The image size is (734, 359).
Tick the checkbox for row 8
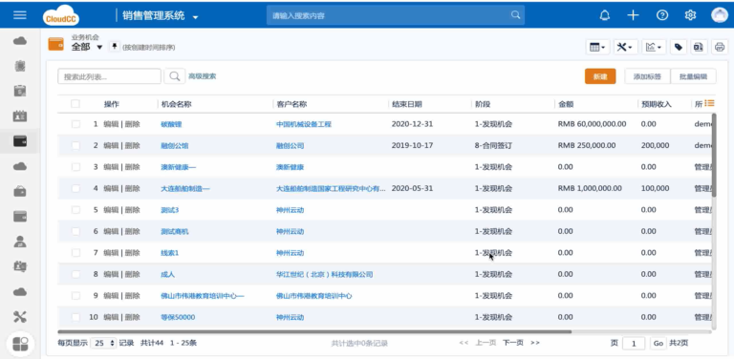pyautogui.click(x=76, y=274)
